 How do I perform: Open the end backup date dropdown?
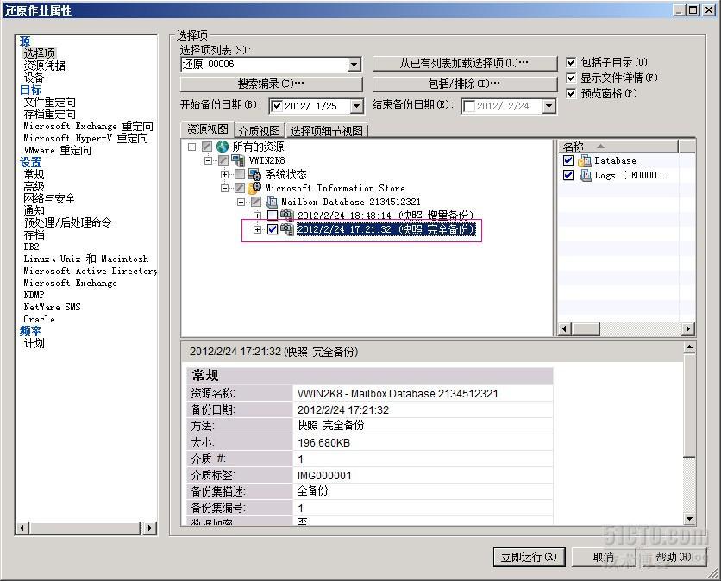[x=549, y=106]
